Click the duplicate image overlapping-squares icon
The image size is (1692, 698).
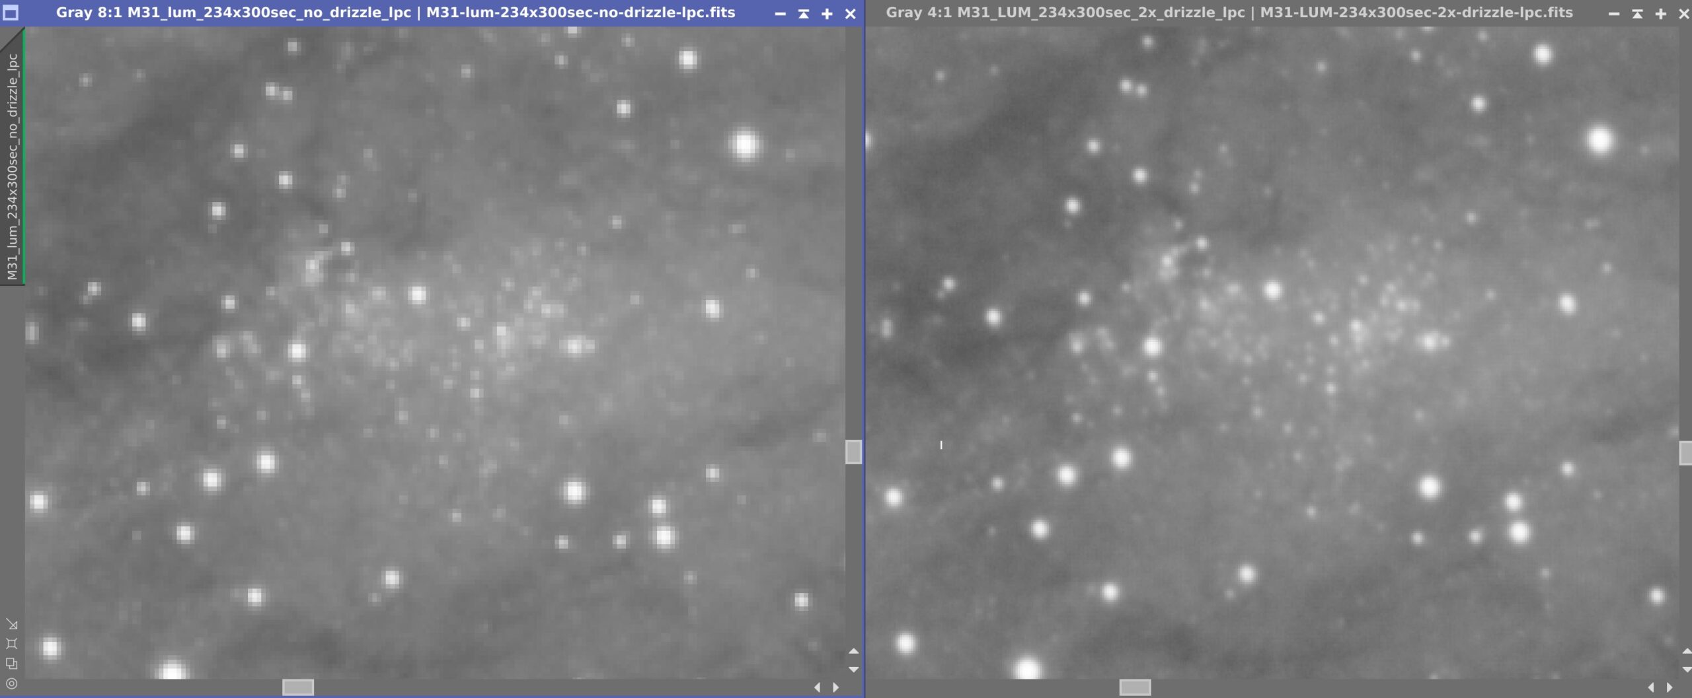pyautogui.click(x=12, y=664)
